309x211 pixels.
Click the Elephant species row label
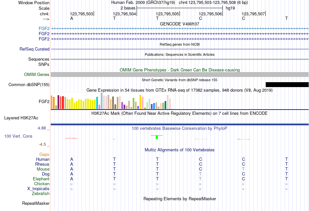click(41, 179)
